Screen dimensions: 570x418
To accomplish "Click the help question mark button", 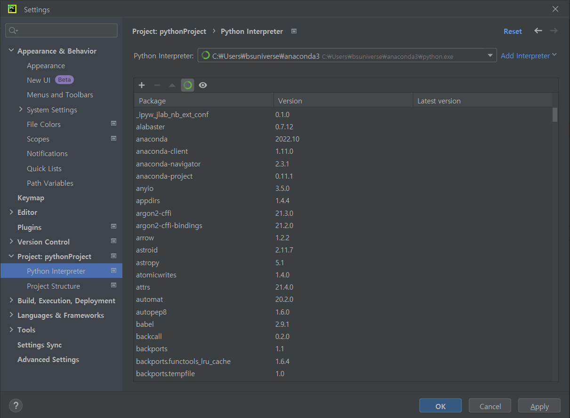I will (x=16, y=406).
